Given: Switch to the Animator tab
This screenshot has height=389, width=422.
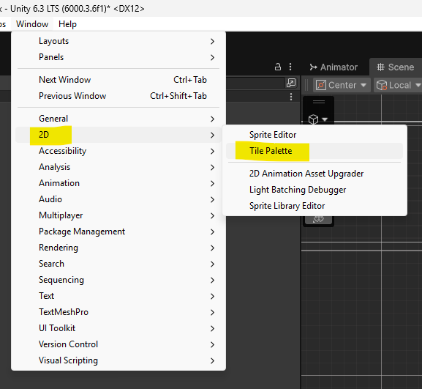Looking at the screenshot, I should point(334,67).
